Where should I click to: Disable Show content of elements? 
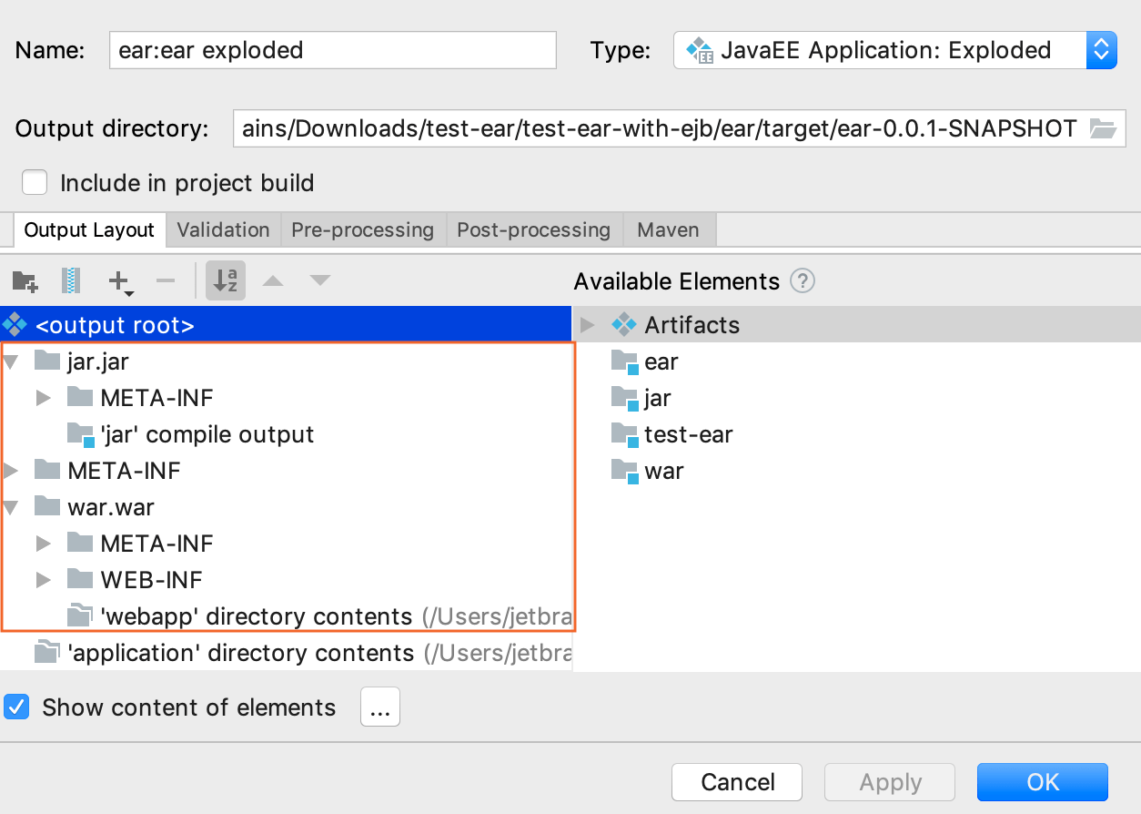tap(16, 707)
